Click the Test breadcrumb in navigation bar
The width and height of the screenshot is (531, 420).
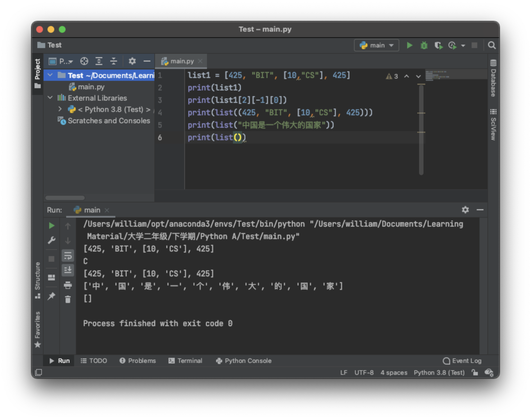point(49,45)
